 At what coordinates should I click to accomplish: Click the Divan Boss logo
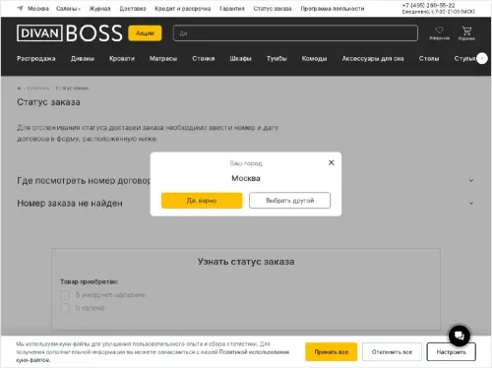click(x=70, y=33)
